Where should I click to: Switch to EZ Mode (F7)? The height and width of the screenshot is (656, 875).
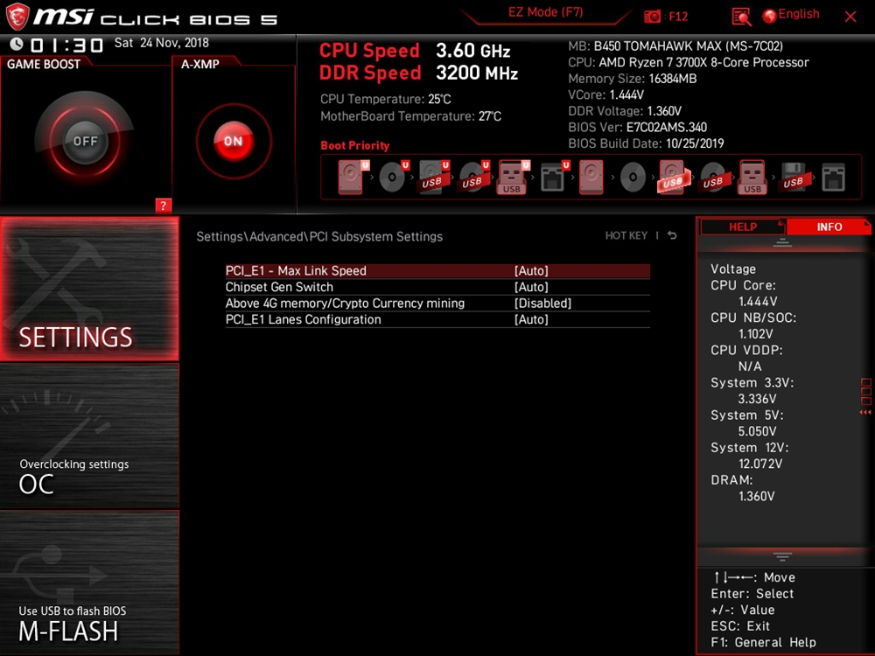pyautogui.click(x=545, y=12)
